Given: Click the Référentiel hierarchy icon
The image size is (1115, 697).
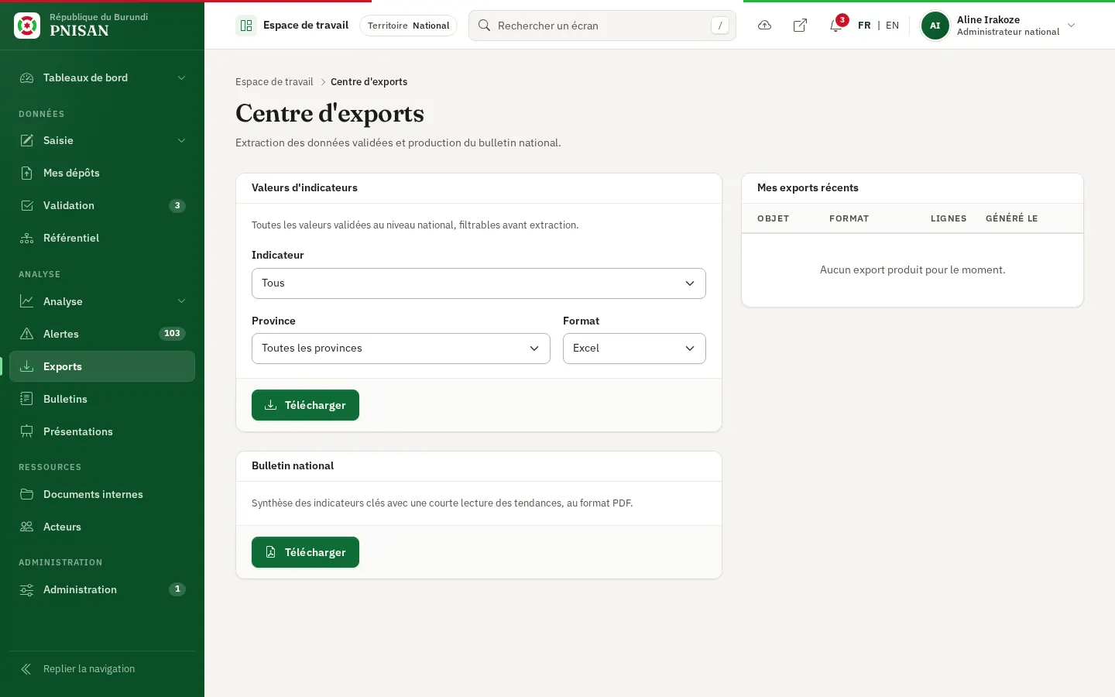Looking at the screenshot, I should (x=27, y=238).
